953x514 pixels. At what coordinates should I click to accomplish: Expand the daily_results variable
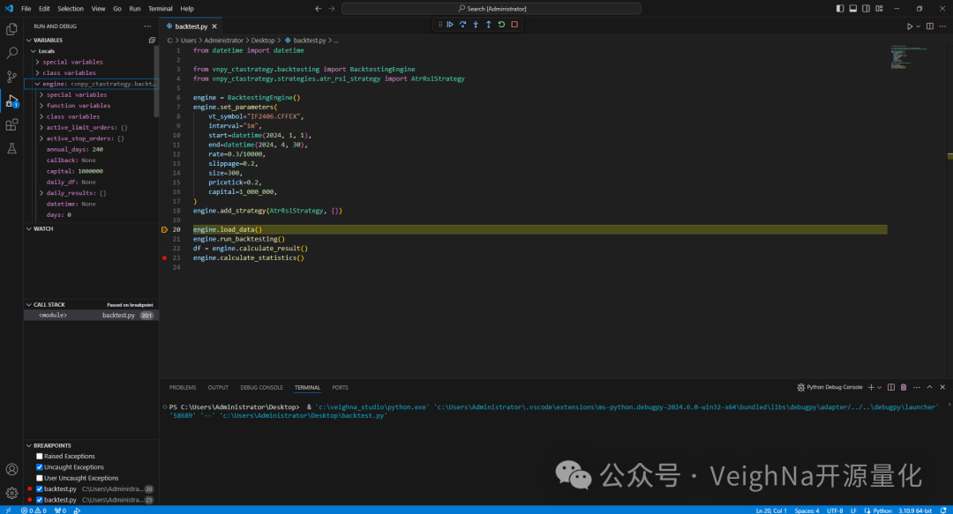tap(41, 193)
